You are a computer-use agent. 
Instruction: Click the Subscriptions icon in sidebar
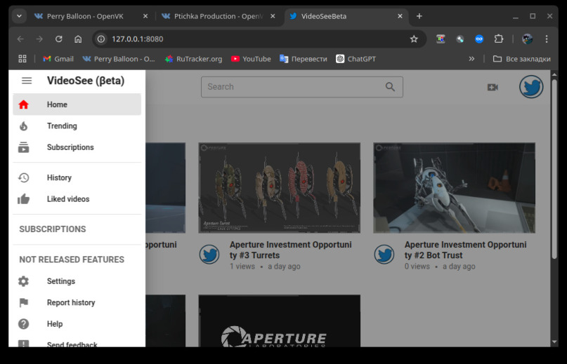click(x=24, y=147)
